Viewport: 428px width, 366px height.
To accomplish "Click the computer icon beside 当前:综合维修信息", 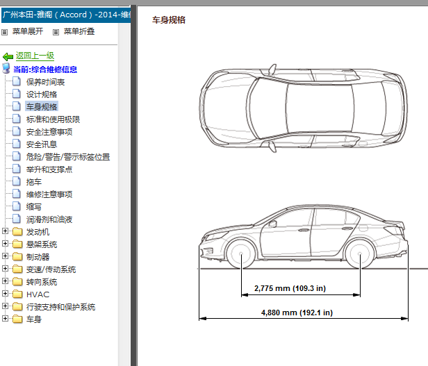I will (x=6, y=68).
